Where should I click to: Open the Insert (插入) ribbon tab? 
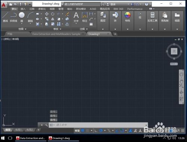click(x=23, y=9)
